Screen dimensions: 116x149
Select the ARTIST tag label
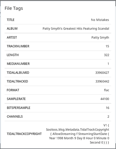[x=12, y=38]
